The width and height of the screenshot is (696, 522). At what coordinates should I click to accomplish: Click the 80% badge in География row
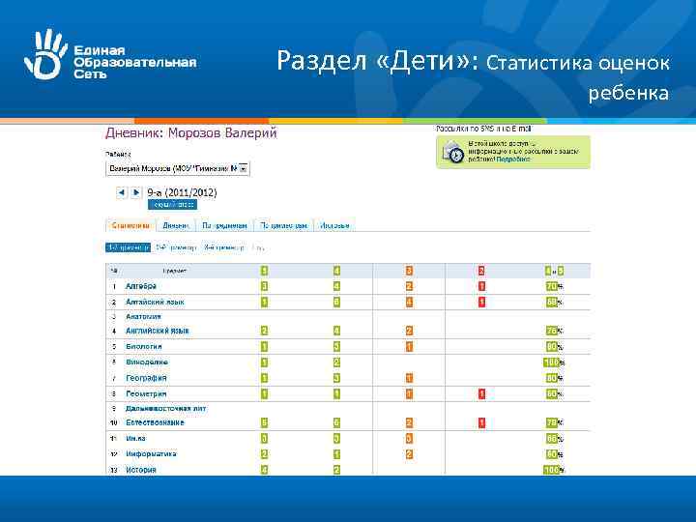tap(552, 378)
